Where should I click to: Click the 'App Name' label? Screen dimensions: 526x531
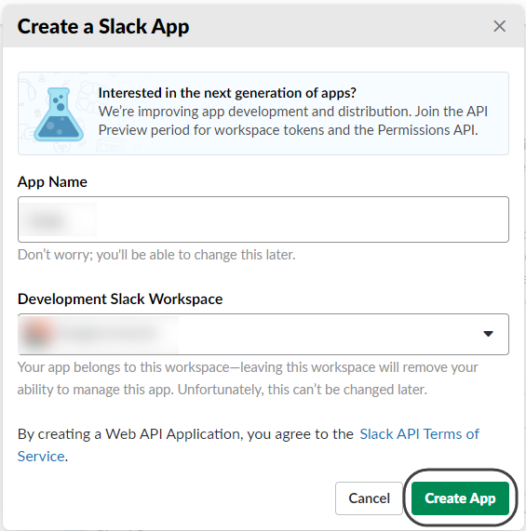tap(52, 182)
